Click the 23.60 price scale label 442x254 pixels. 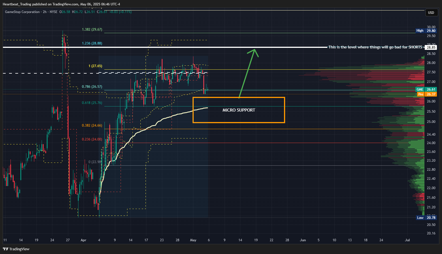431,152
